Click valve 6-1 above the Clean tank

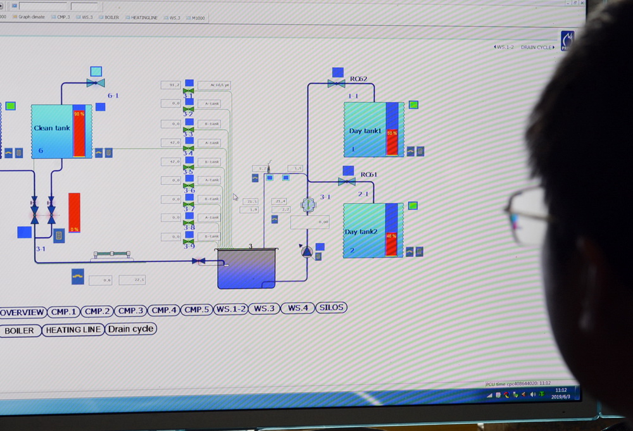(96, 83)
